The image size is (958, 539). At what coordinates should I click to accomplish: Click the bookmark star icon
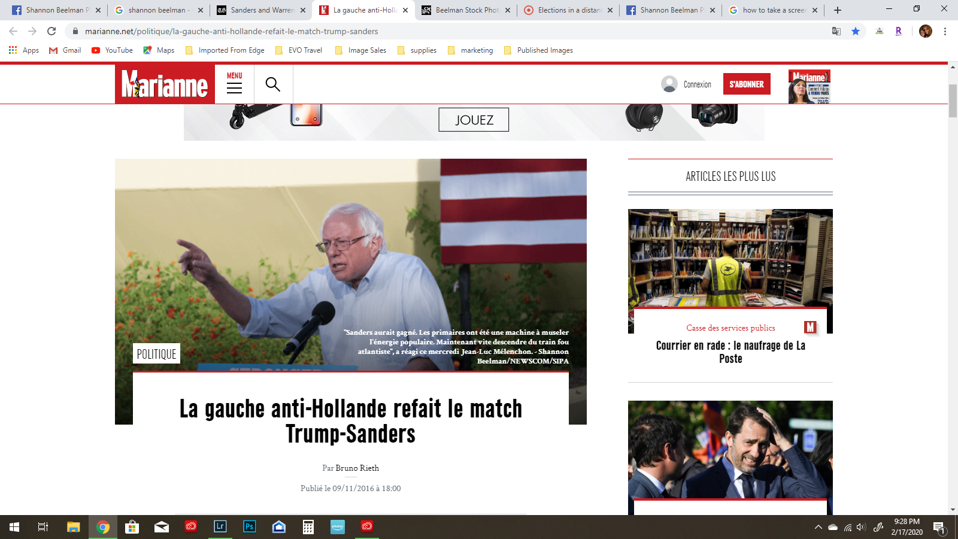[x=856, y=31]
